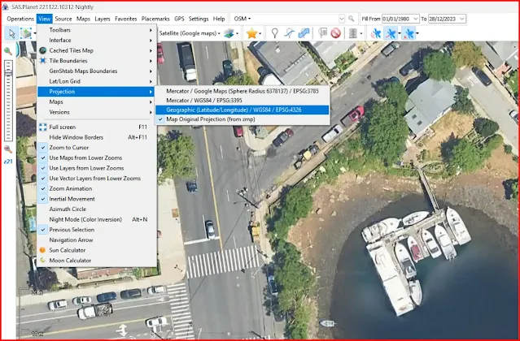The width and height of the screenshot is (520, 341).
Task: Select the add path tool
Action: (289, 33)
